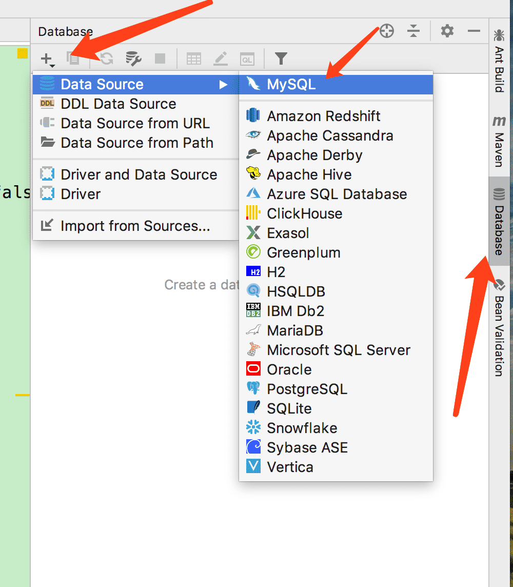Select Microsoft SQL Server entry
513x587 pixels.
coord(339,350)
